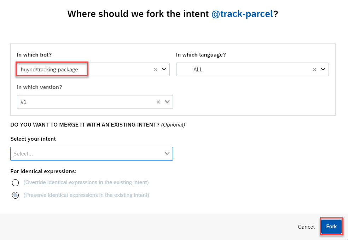Cancel the fork intent dialog
Viewport: 348px width, 240px height.
tap(306, 227)
